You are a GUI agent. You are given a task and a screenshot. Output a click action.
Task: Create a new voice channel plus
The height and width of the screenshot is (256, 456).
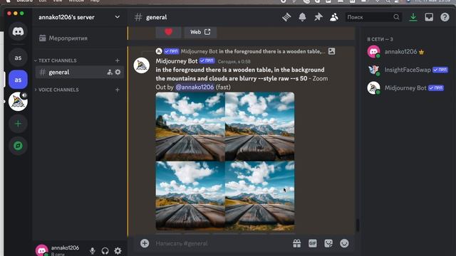117,90
